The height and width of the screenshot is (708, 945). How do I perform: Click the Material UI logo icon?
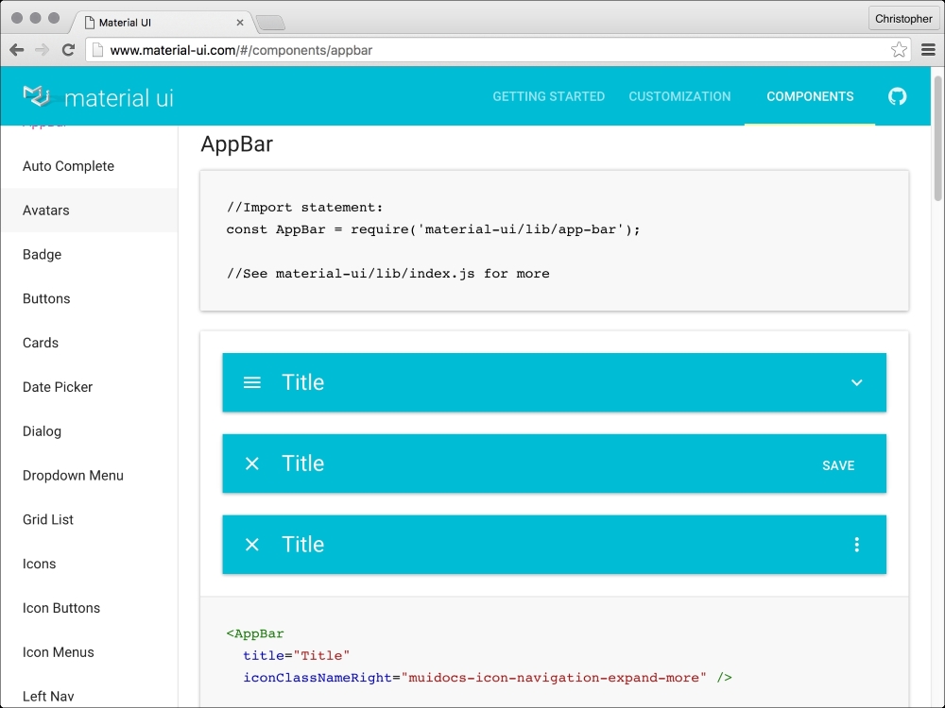coord(36,96)
